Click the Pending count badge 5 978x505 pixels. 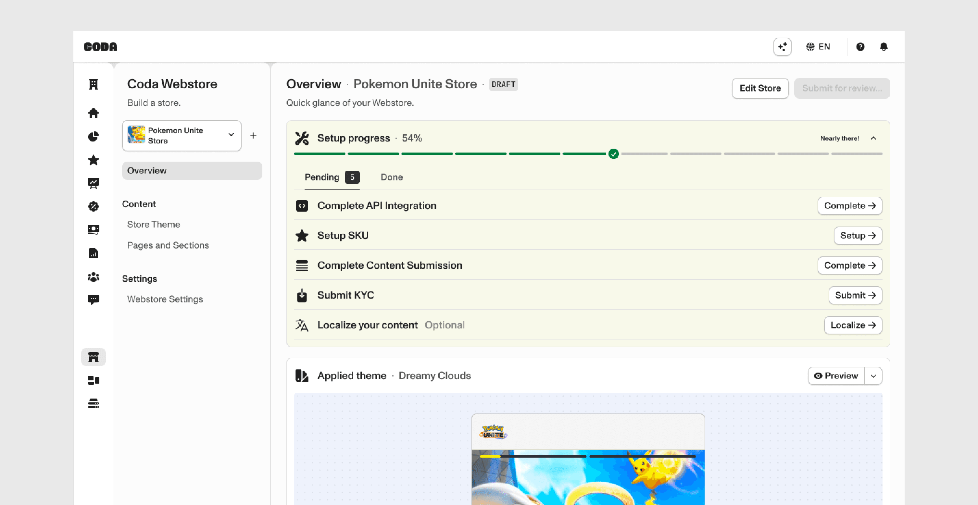pos(352,177)
